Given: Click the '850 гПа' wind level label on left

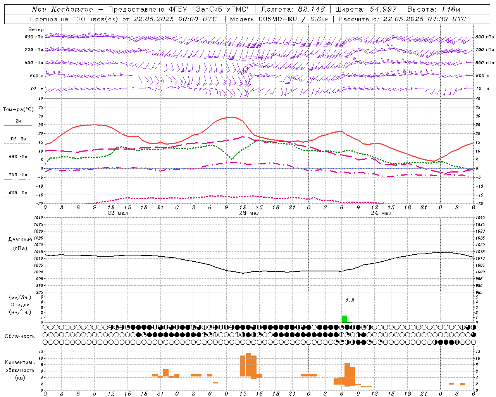Looking at the screenshot, I should pos(34,62).
